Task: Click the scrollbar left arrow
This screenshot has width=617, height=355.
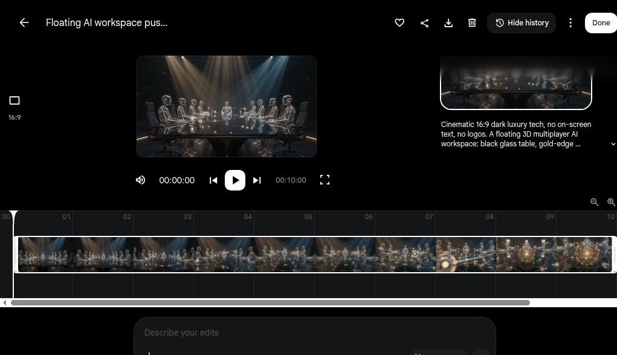Action: [4, 302]
